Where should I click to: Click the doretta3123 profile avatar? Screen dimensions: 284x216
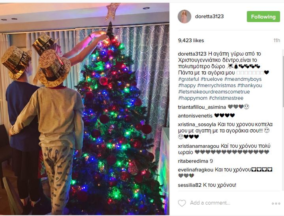click(184, 16)
